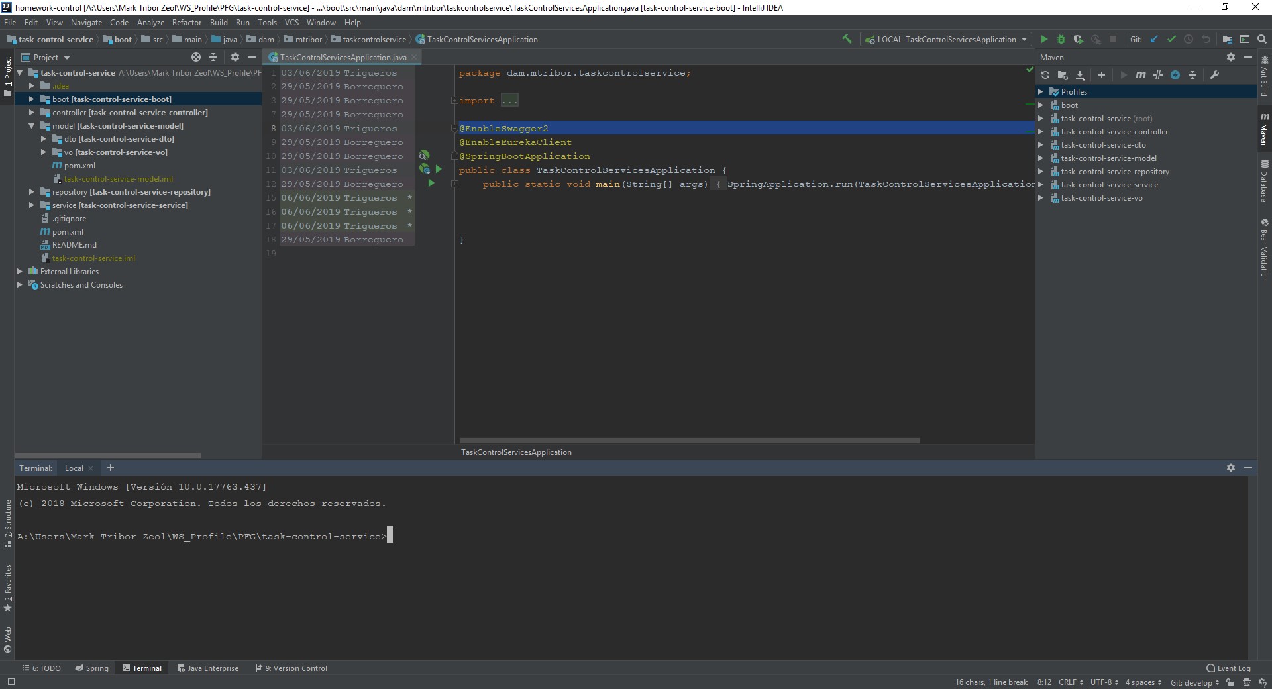The height and width of the screenshot is (689, 1272).
Task: Expand dto [task-control-service-dto] folder
Action: tap(43, 139)
